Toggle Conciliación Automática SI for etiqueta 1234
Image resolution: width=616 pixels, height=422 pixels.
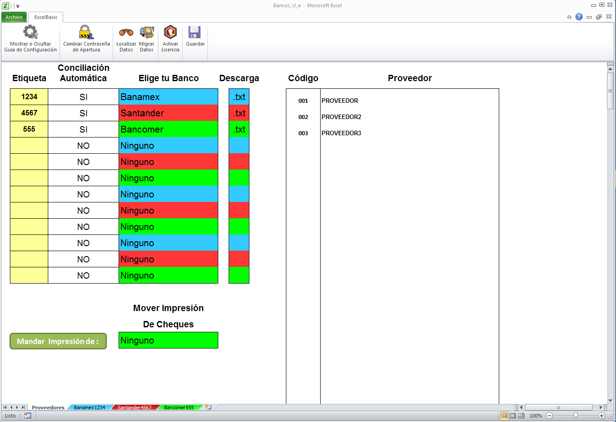point(83,97)
